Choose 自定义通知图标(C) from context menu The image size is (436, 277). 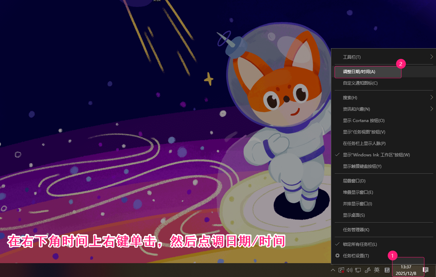click(383, 83)
